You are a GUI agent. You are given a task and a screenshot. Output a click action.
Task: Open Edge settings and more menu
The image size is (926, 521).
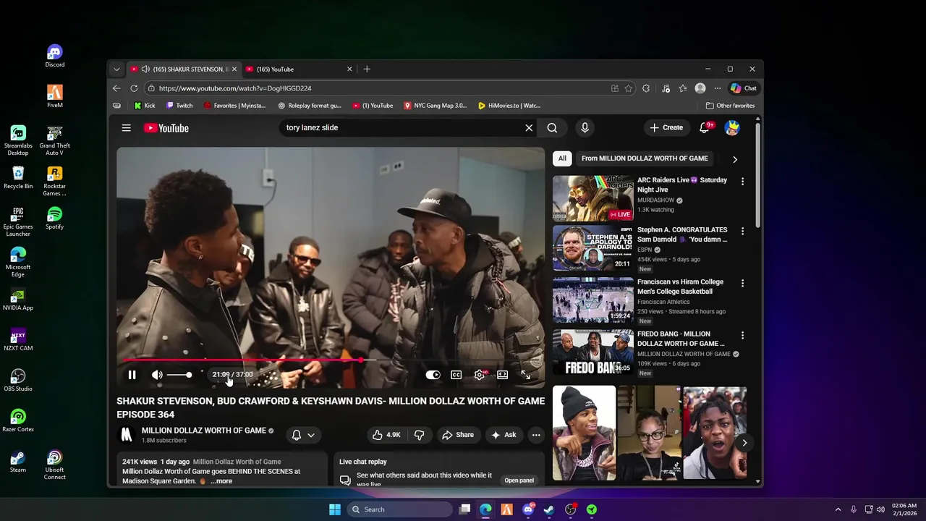718,88
